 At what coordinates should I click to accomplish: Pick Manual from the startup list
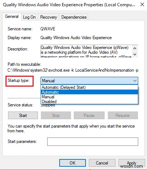pyautogui.click(x=89, y=97)
